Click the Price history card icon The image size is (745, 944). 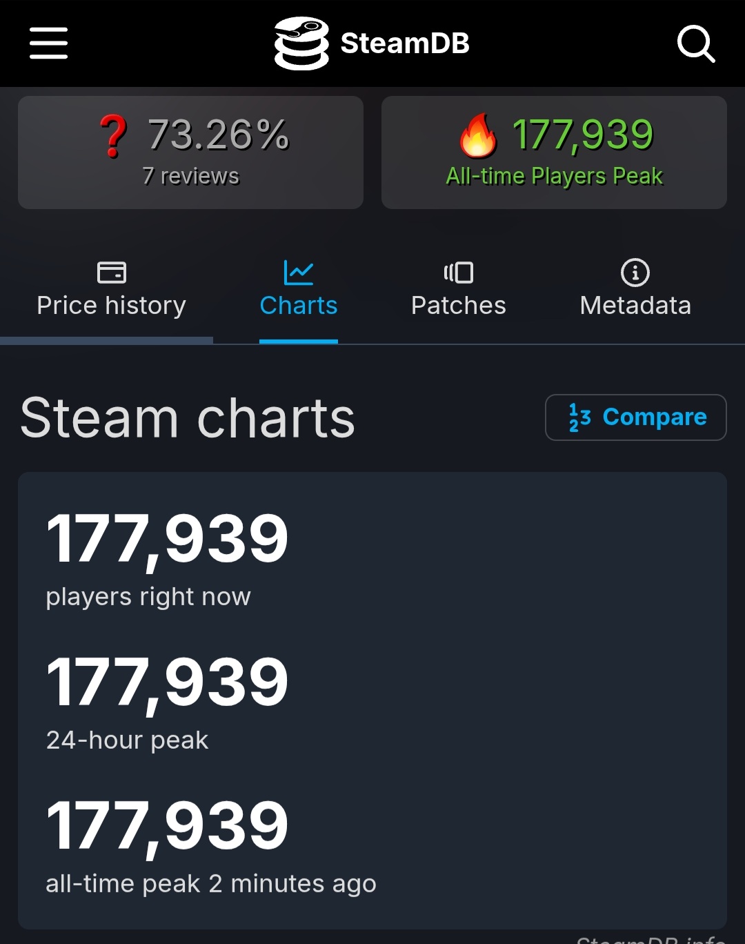tap(112, 273)
